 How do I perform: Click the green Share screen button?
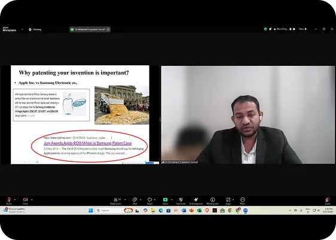[x=165, y=200]
